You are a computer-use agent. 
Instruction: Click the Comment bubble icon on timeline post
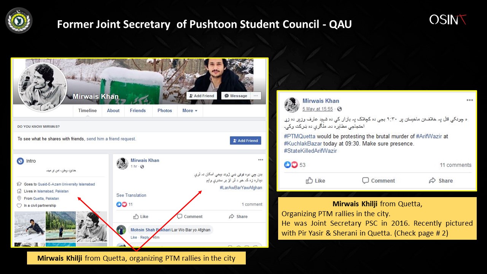(x=180, y=216)
